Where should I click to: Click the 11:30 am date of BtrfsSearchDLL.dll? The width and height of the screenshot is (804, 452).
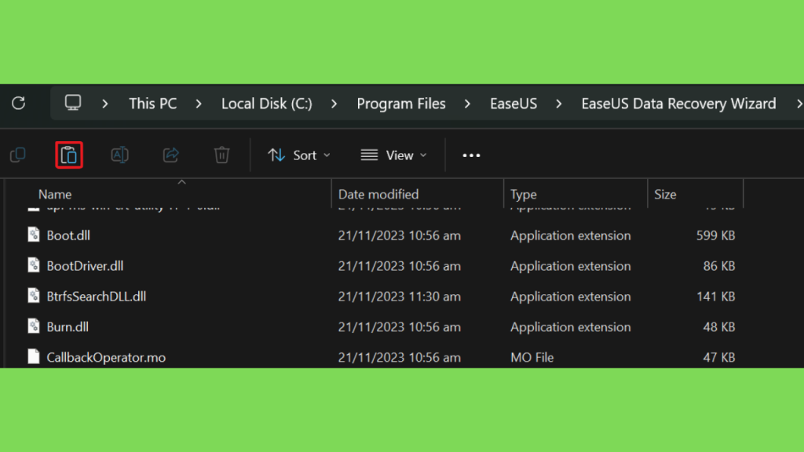coord(399,296)
